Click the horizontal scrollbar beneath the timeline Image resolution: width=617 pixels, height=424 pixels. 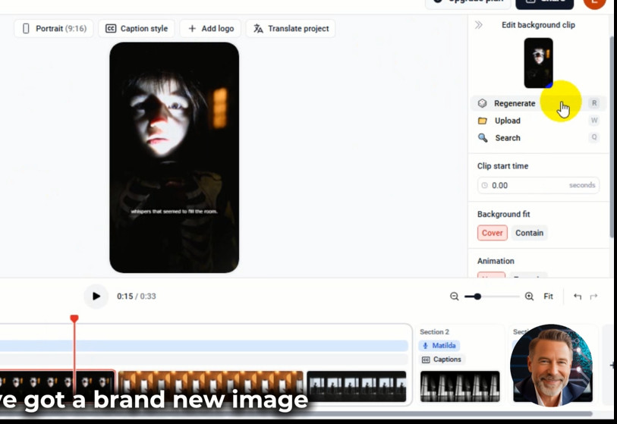296,414
